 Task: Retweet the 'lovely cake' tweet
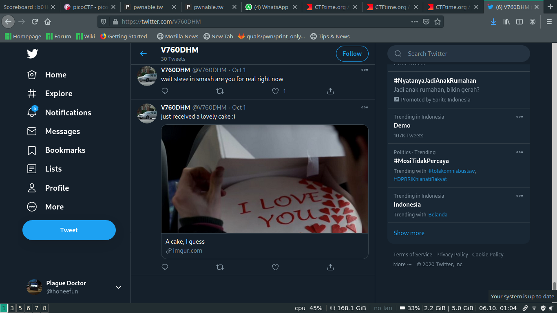(220, 267)
